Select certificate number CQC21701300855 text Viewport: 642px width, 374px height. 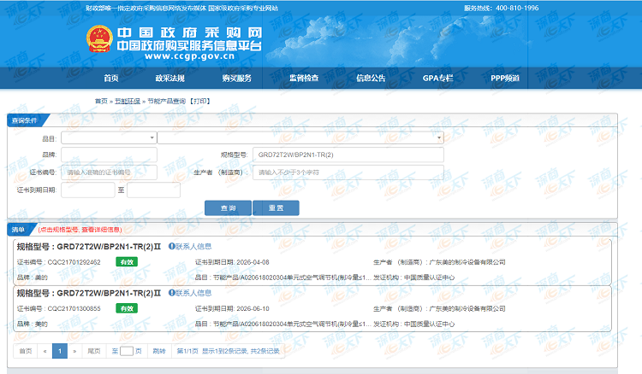click(x=74, y=308)
